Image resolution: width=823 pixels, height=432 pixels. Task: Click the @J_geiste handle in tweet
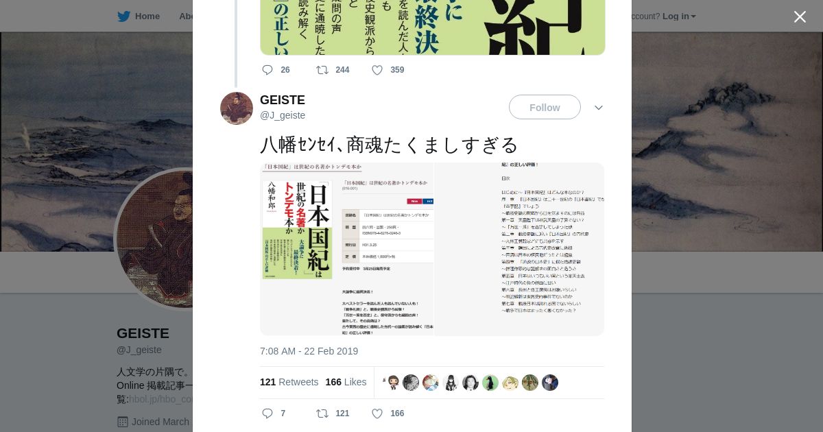click(283, 115)
